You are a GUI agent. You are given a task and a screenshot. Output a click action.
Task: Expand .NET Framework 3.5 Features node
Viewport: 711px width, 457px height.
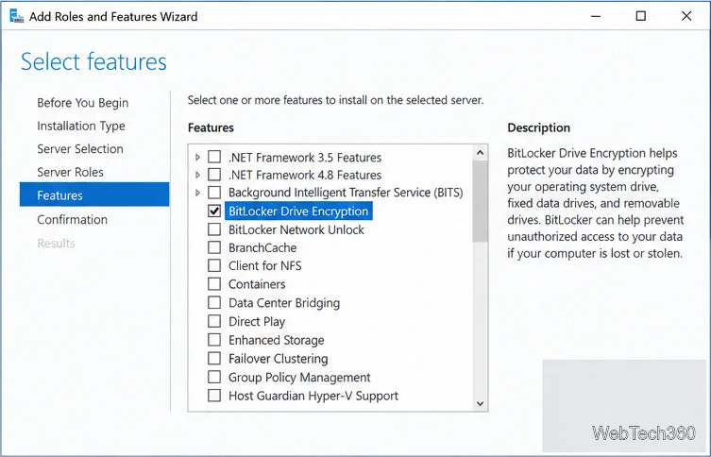(x=197, y=158)
